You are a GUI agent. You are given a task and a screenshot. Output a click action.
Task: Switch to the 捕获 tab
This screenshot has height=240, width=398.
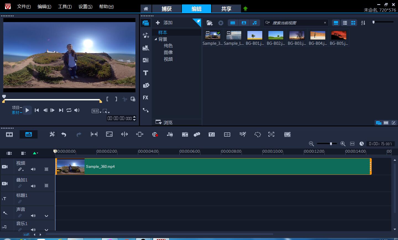pyautogui.click(x=167, y=9)
